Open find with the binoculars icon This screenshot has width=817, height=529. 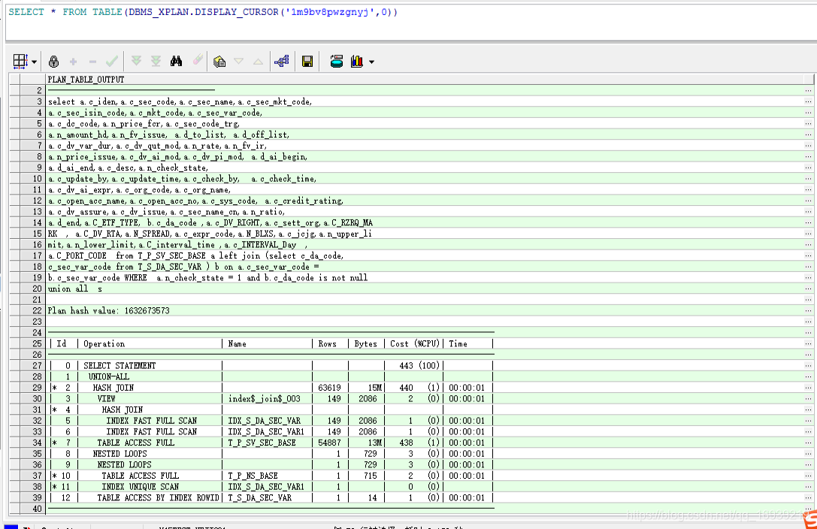point(176,62)
